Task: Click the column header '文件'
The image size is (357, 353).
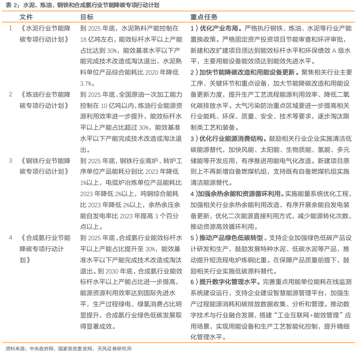Action: pos(26,17)
